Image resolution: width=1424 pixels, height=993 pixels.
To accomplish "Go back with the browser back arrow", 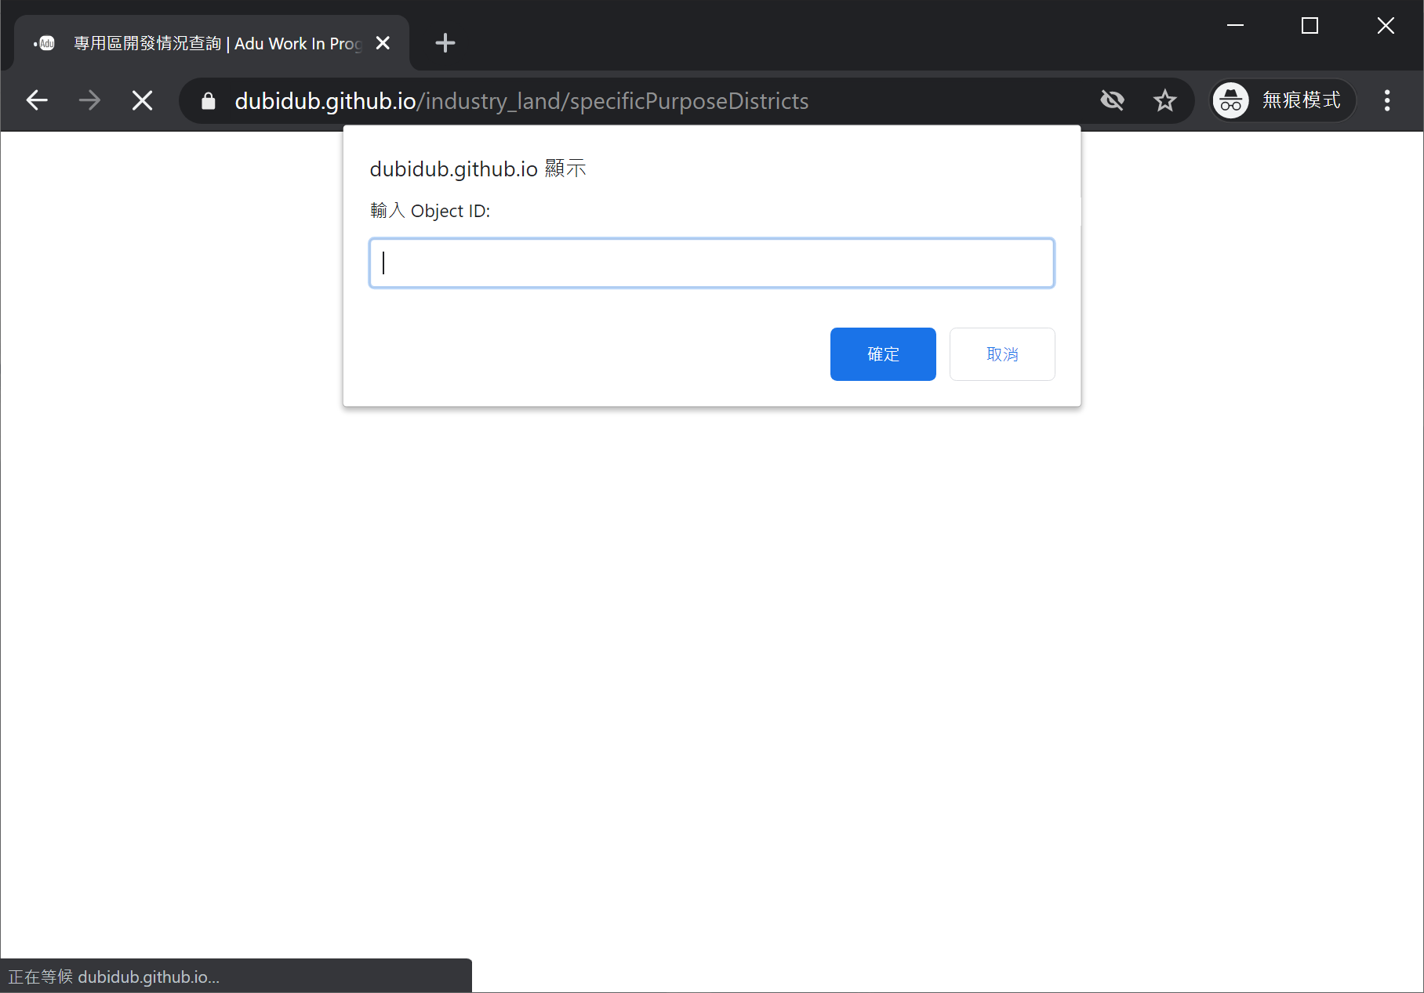I will [37, 100].
